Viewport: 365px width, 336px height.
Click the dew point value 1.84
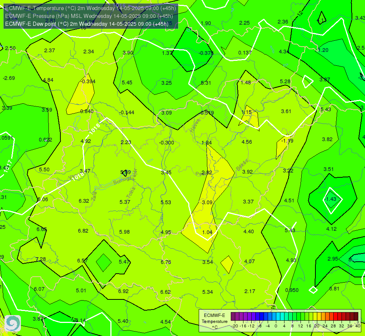[207, 143]
